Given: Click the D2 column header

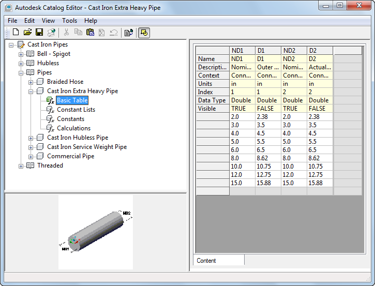Looking at the screenshot, I should pos(320,51).
